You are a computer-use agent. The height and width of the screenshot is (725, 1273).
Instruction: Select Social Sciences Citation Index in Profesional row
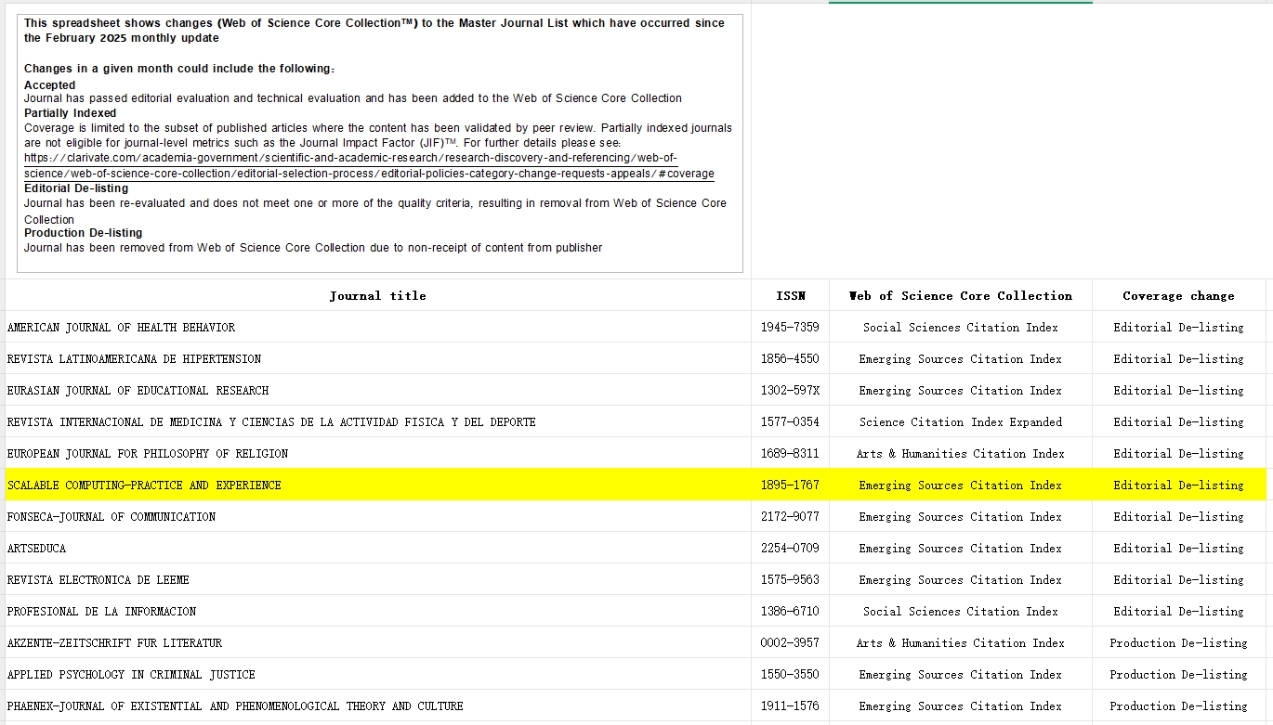click(x=961, y=611)
